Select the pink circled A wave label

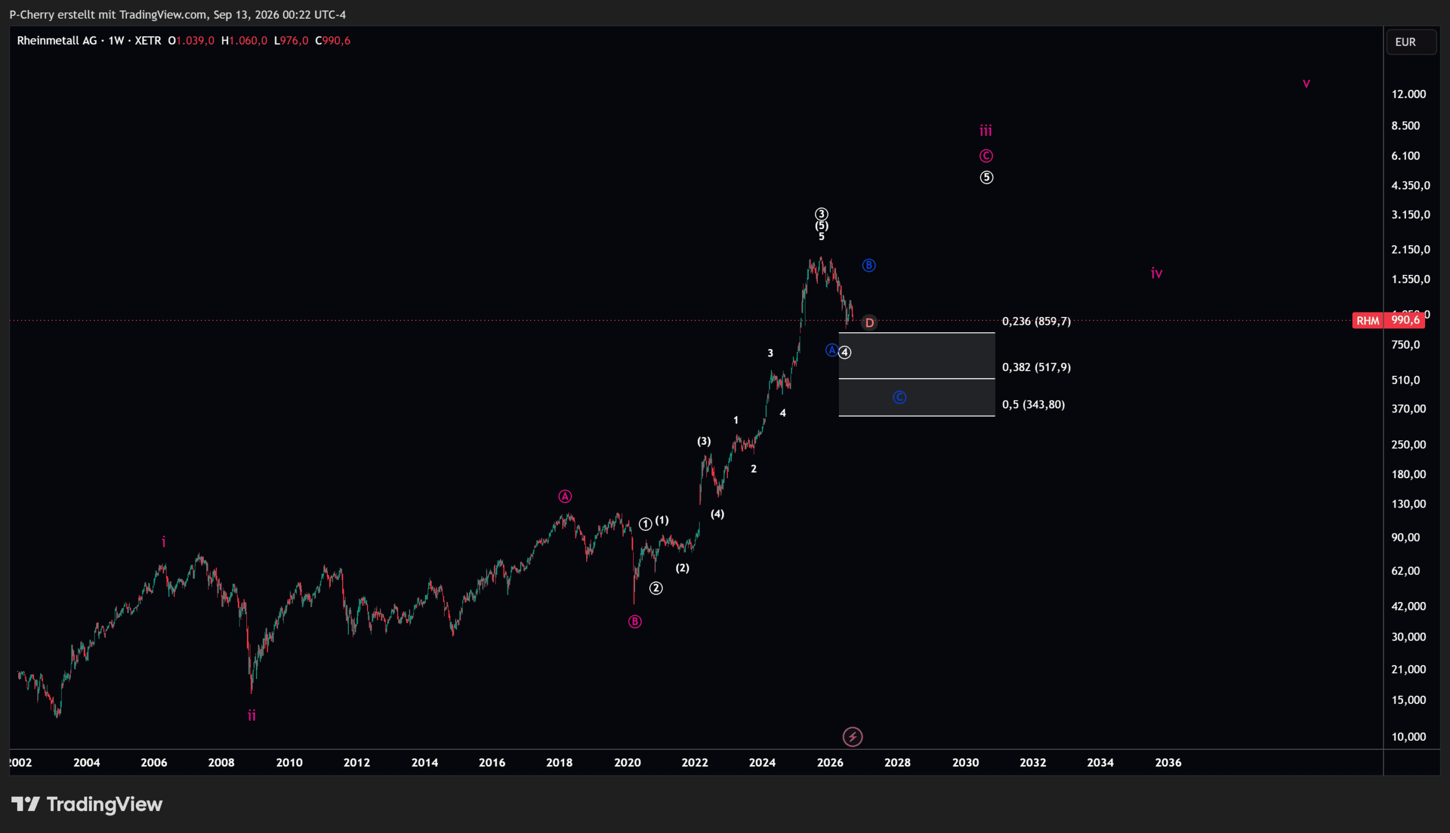tap(565, 496)
